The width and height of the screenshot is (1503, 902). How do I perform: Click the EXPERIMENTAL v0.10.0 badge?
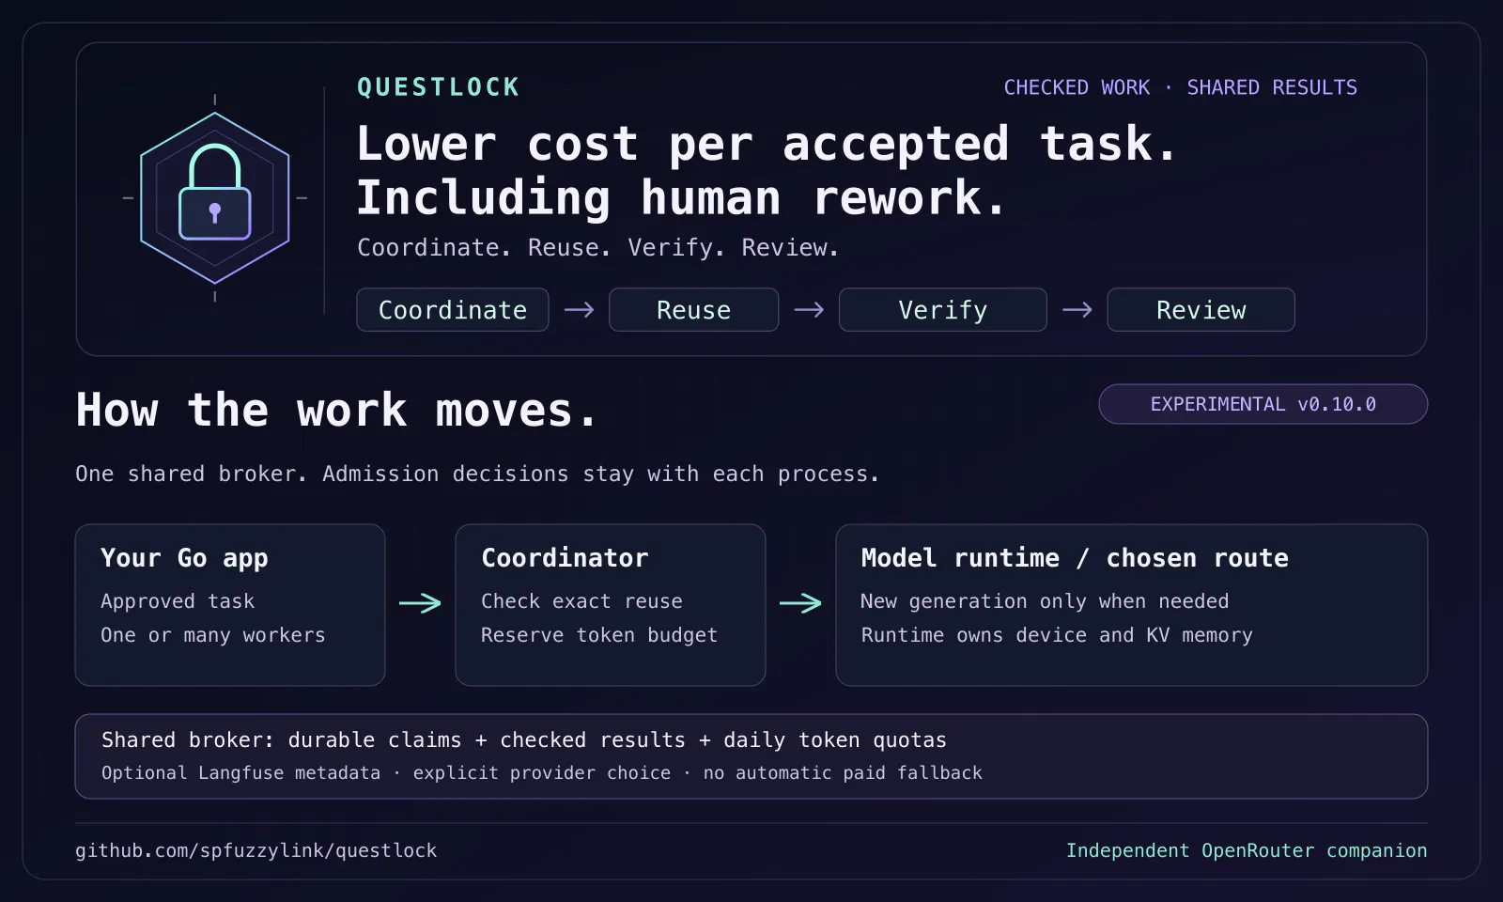1263,404
